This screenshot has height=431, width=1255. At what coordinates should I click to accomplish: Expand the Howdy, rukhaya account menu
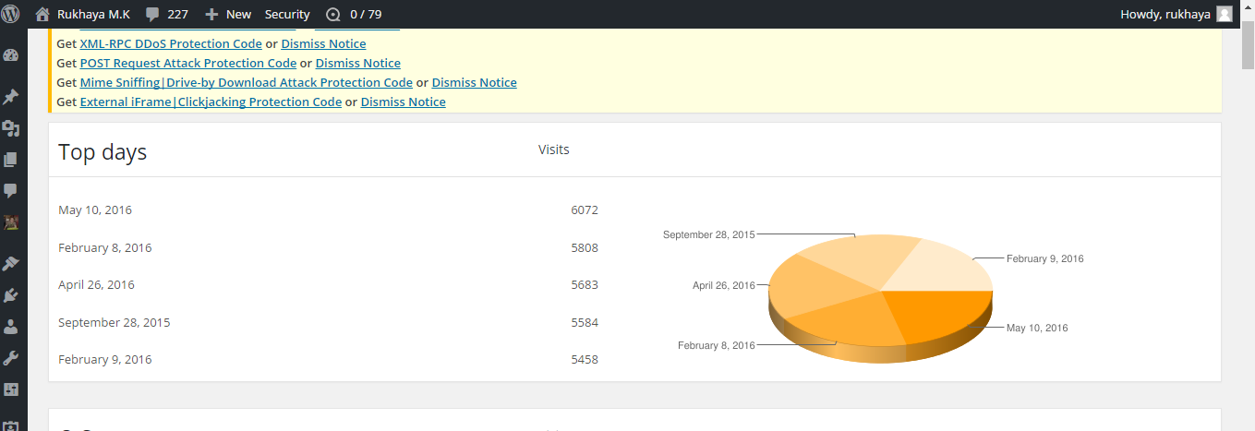[x=1175, y=14]
